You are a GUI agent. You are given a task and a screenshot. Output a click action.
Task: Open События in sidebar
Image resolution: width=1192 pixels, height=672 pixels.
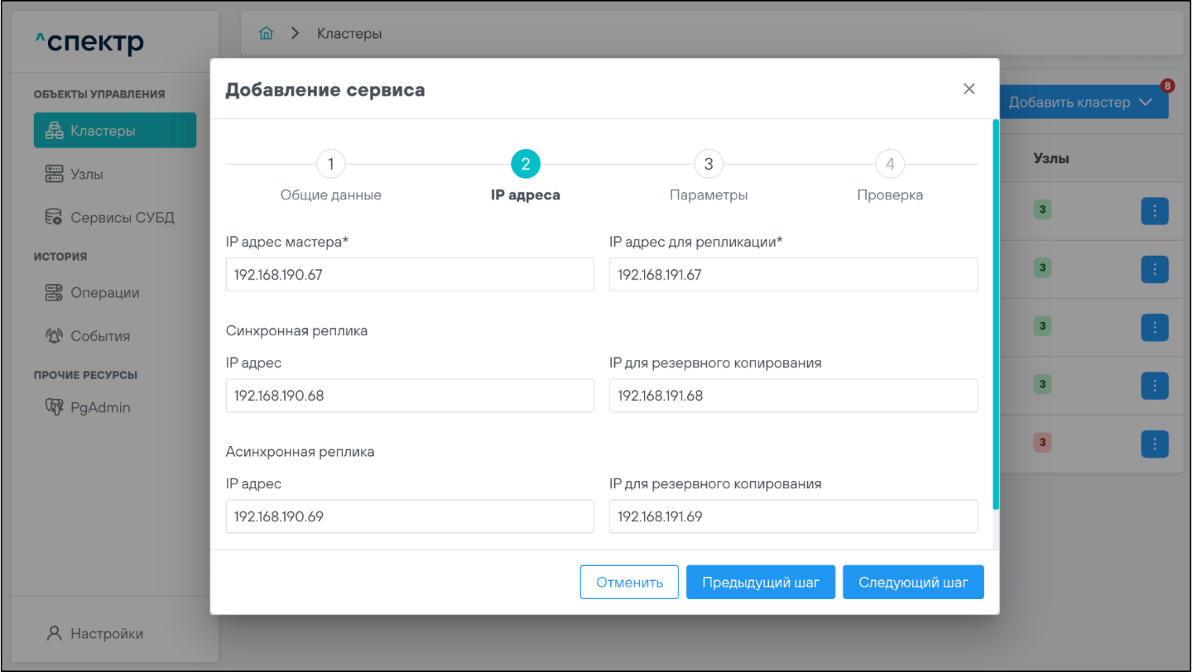click(x=100, y=336)
